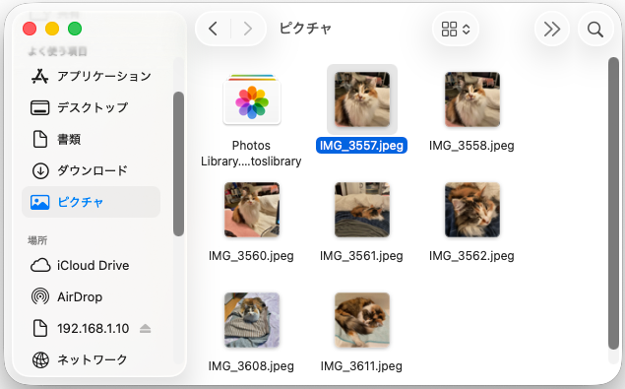Open AirDrop in the sidebar
The width and height of the screenshot is (625, 389).
pos(92,296)
